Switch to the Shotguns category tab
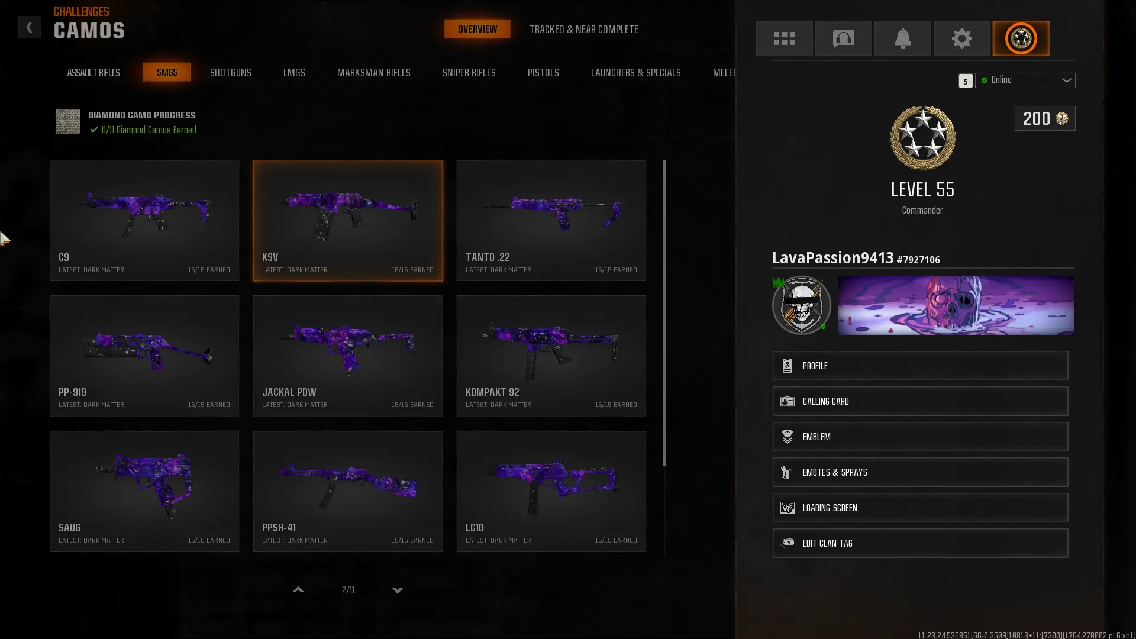The height and width of the screenshot is (639, 1136). coord(231,72)
